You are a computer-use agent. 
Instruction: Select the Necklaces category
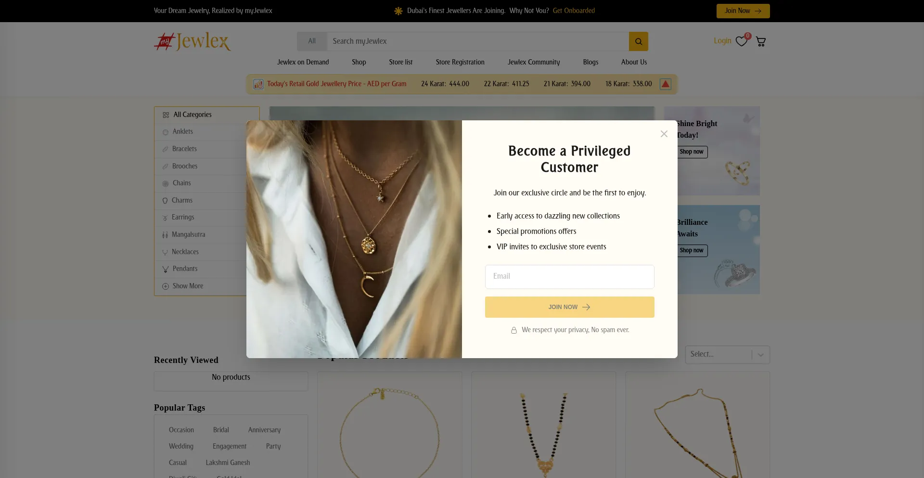pyautogui.click(x=185, y=252)
